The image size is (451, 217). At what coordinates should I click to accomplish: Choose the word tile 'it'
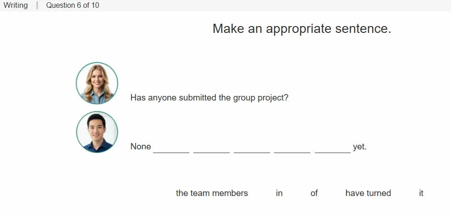[x=421, y=193]
